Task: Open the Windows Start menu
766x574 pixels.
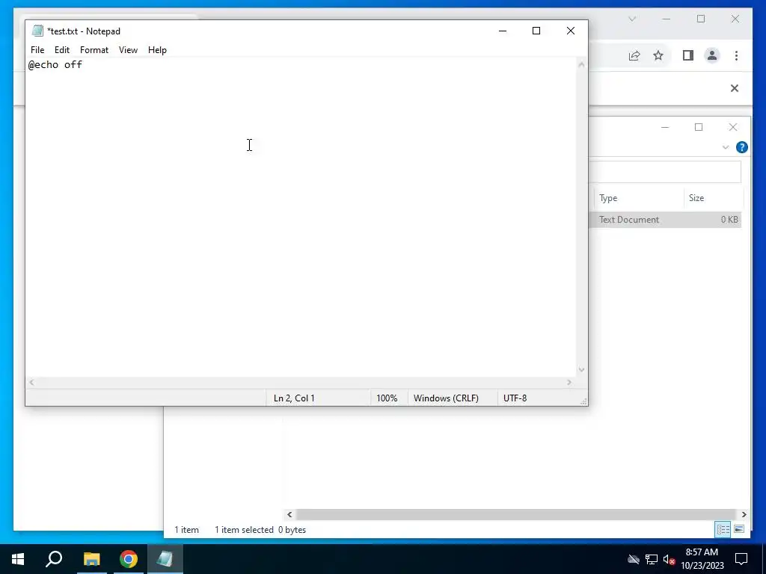Action: pos(18,559)
